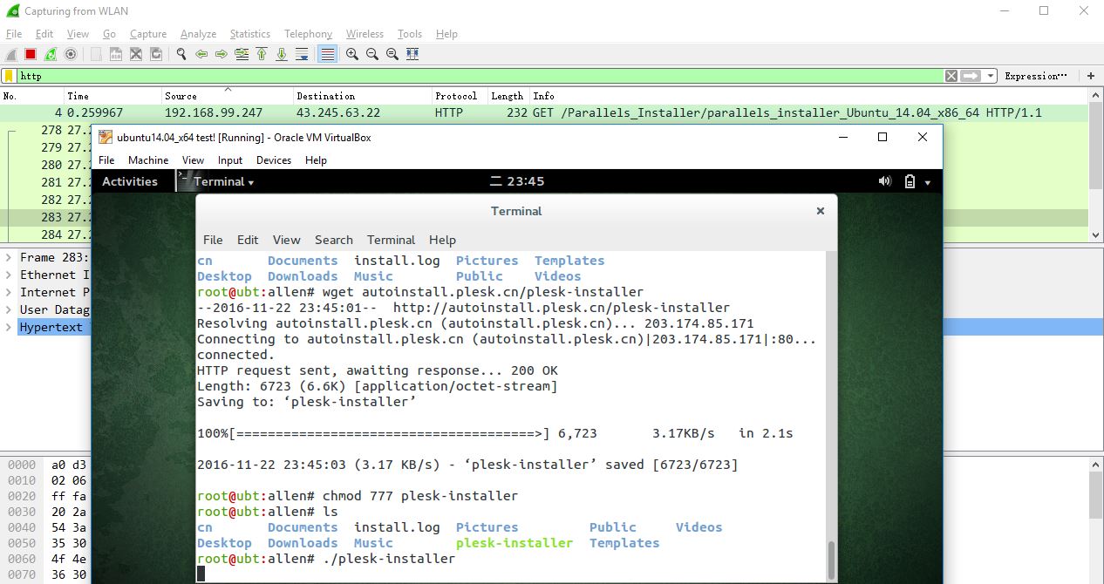1104x584 pixels.
Task: Clear the display filter with X
Action: (x=951, y=76)
